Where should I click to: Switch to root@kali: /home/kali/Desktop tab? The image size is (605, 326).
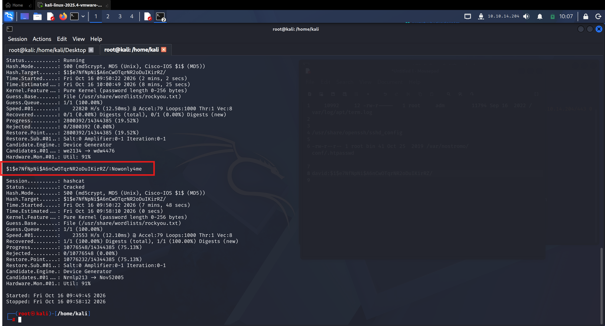[47, 50]
